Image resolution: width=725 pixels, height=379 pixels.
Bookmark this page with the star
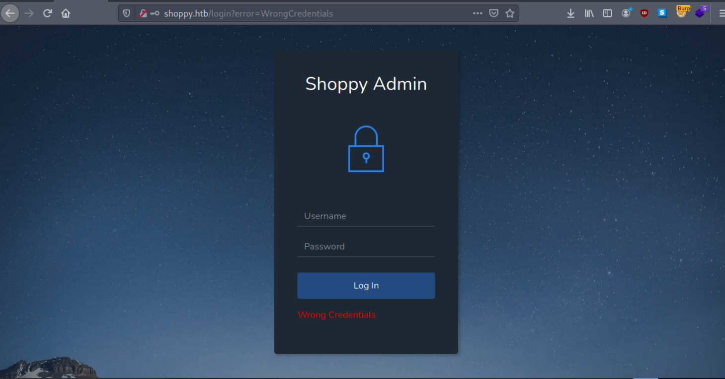(x=510, y=13)
